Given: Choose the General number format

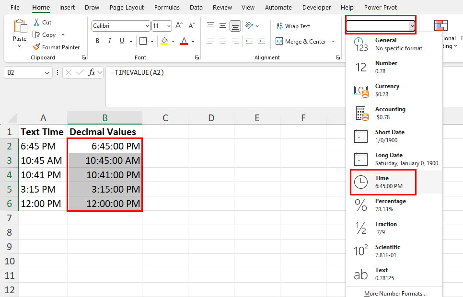Looking at the screenshot, I should point(394,44).
